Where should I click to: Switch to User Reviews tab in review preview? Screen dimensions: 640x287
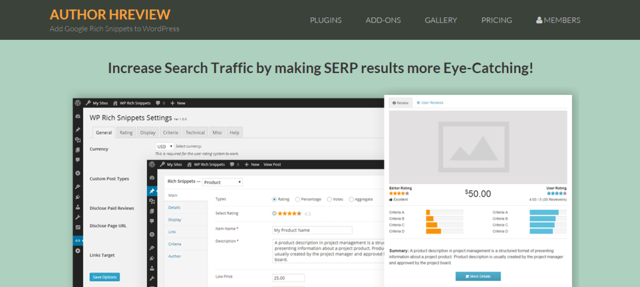[x=430, y=103]
